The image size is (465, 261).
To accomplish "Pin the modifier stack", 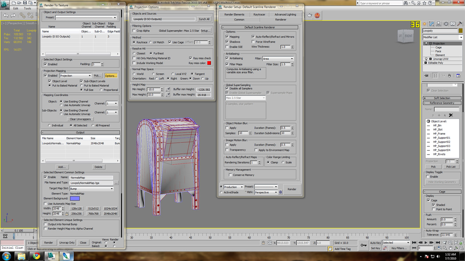I will [x=426, y=75].
